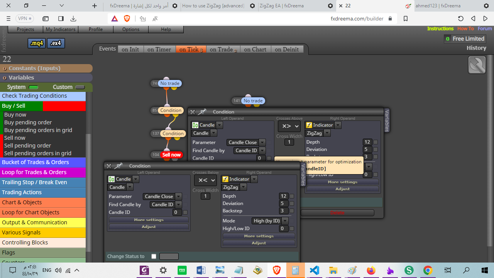Close the front Condition dialog

click(x=109, y=166)
